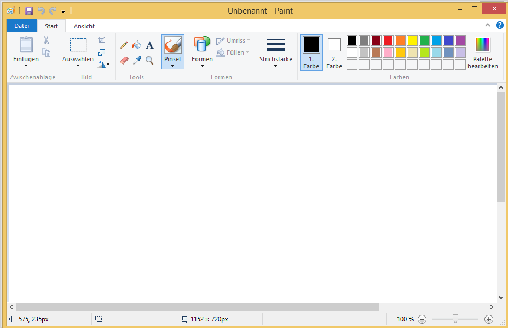Screen dimensions: 508x328
Task: Expand the Formen dropdown arrow
Action: pos(202,66)
